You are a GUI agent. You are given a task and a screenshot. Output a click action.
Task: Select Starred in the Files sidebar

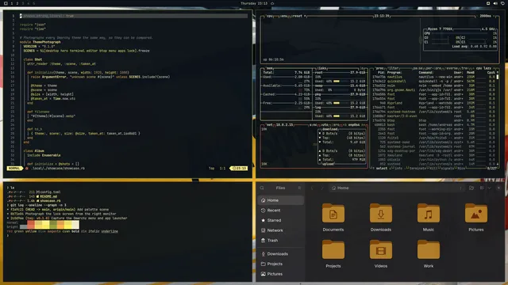280,220
